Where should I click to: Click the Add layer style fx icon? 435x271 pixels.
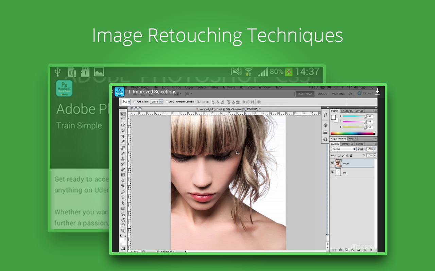pos(341,250)
